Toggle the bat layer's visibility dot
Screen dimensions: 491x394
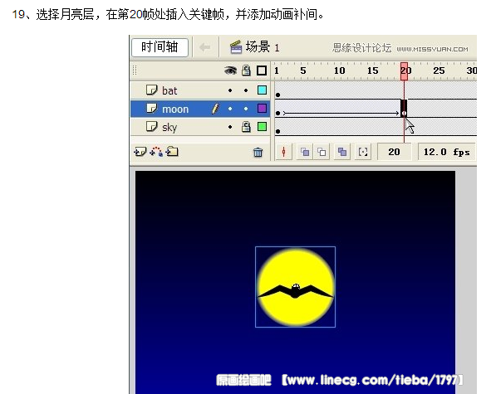pos(230,90)
